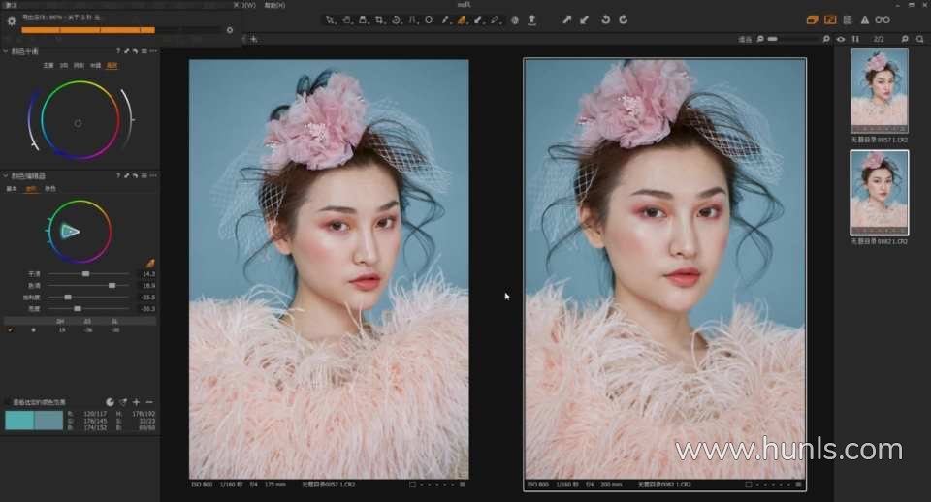Tick the view selected color range checkbox
931x502 pixels.
pyautogui.click(x=8, y=401)
